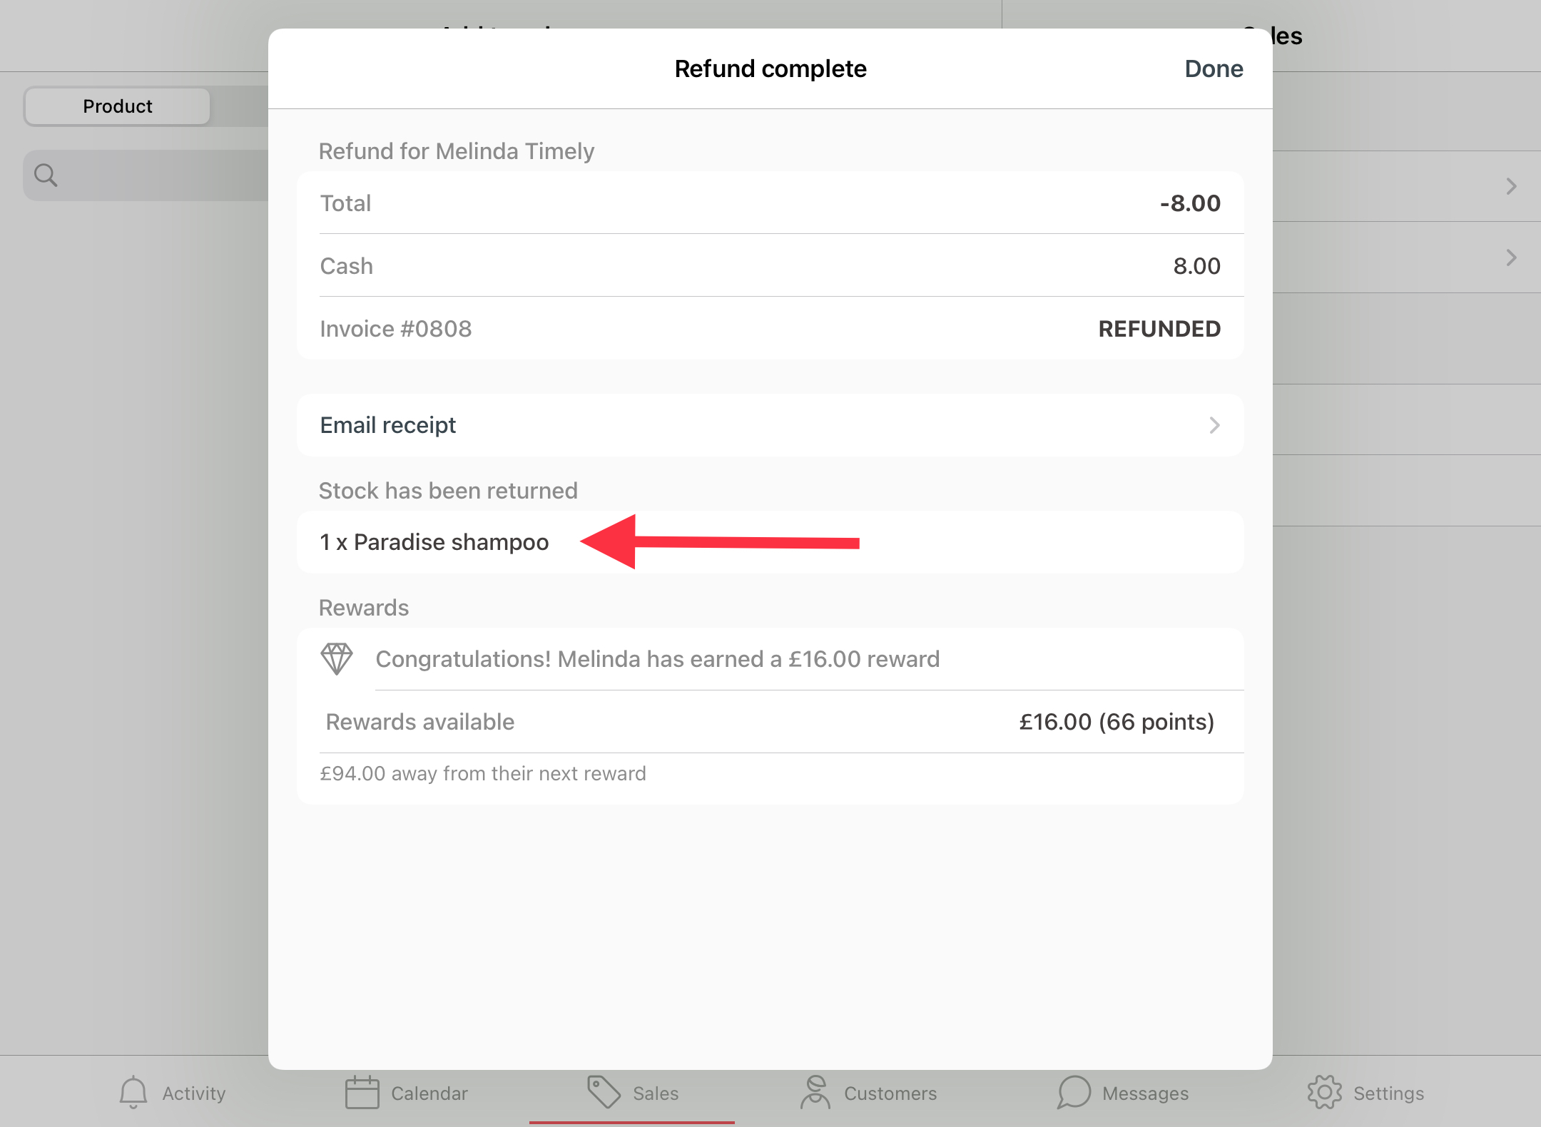Go to the Messages tab label
The width and height of the screenshot is (1541, 1127).
[x=1145, y=1093]
